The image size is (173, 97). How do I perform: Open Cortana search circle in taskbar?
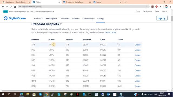[9, 94]
